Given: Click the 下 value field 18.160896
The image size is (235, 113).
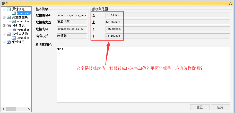Looking at the screenshot, I should pos(168,36).
